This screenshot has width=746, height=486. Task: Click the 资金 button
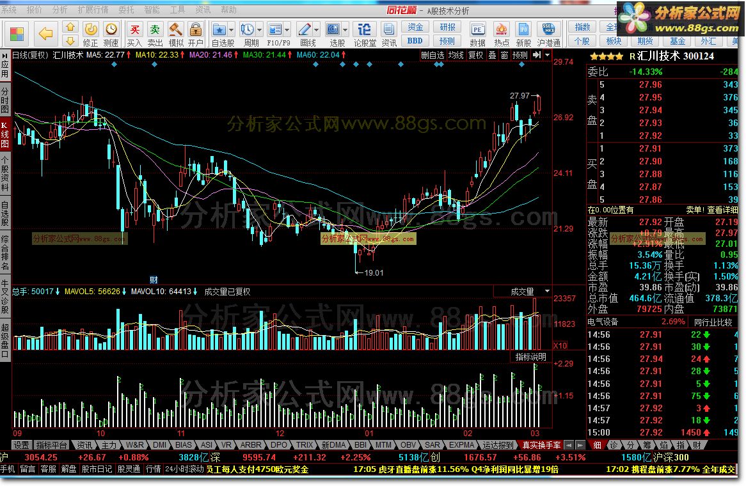coord(415,27)
